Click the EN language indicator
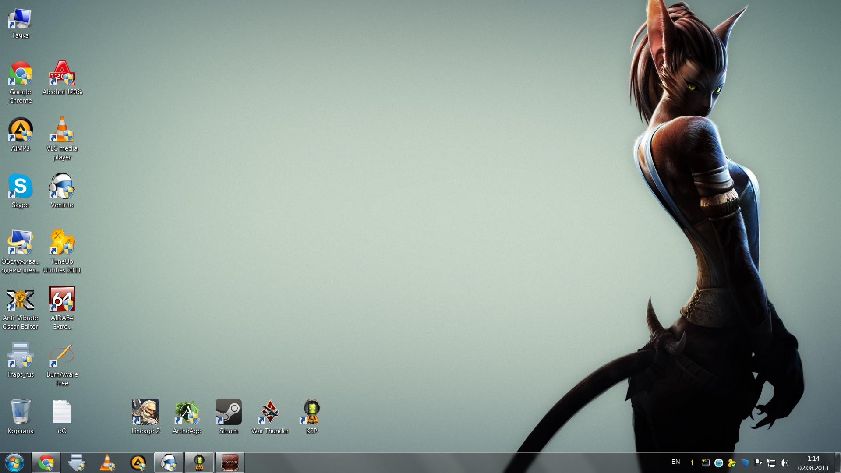 [676, 462]
